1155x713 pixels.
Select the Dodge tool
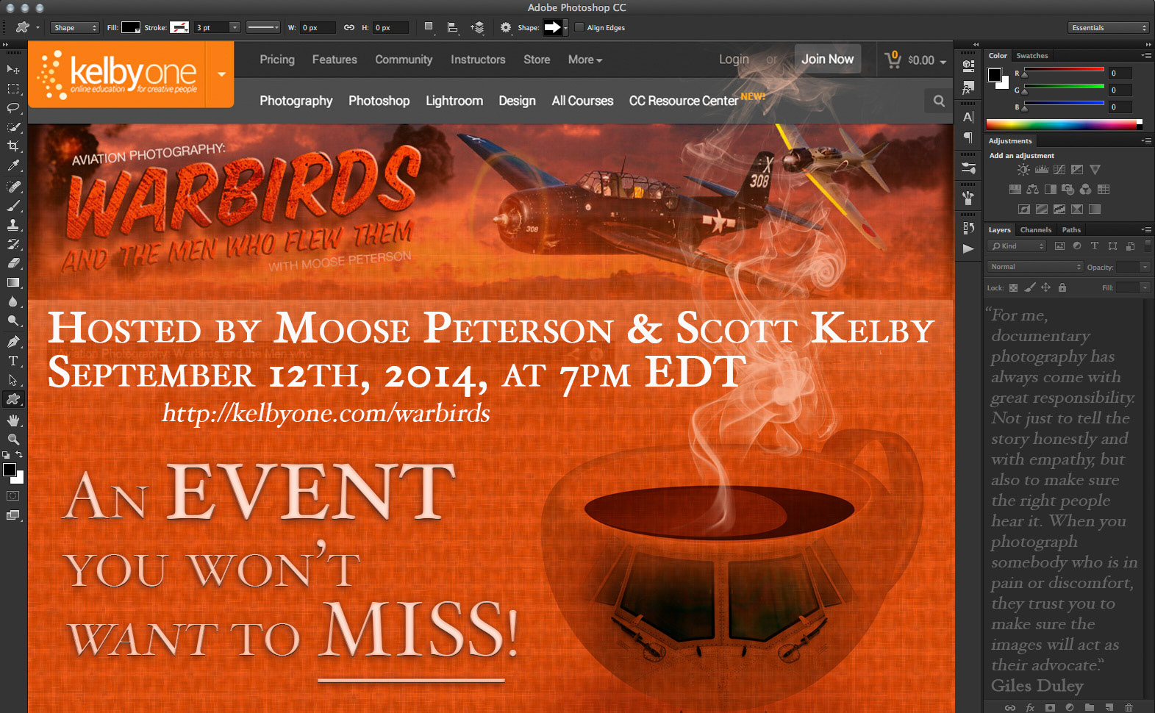pyautogui.click(x=13, y=320)
